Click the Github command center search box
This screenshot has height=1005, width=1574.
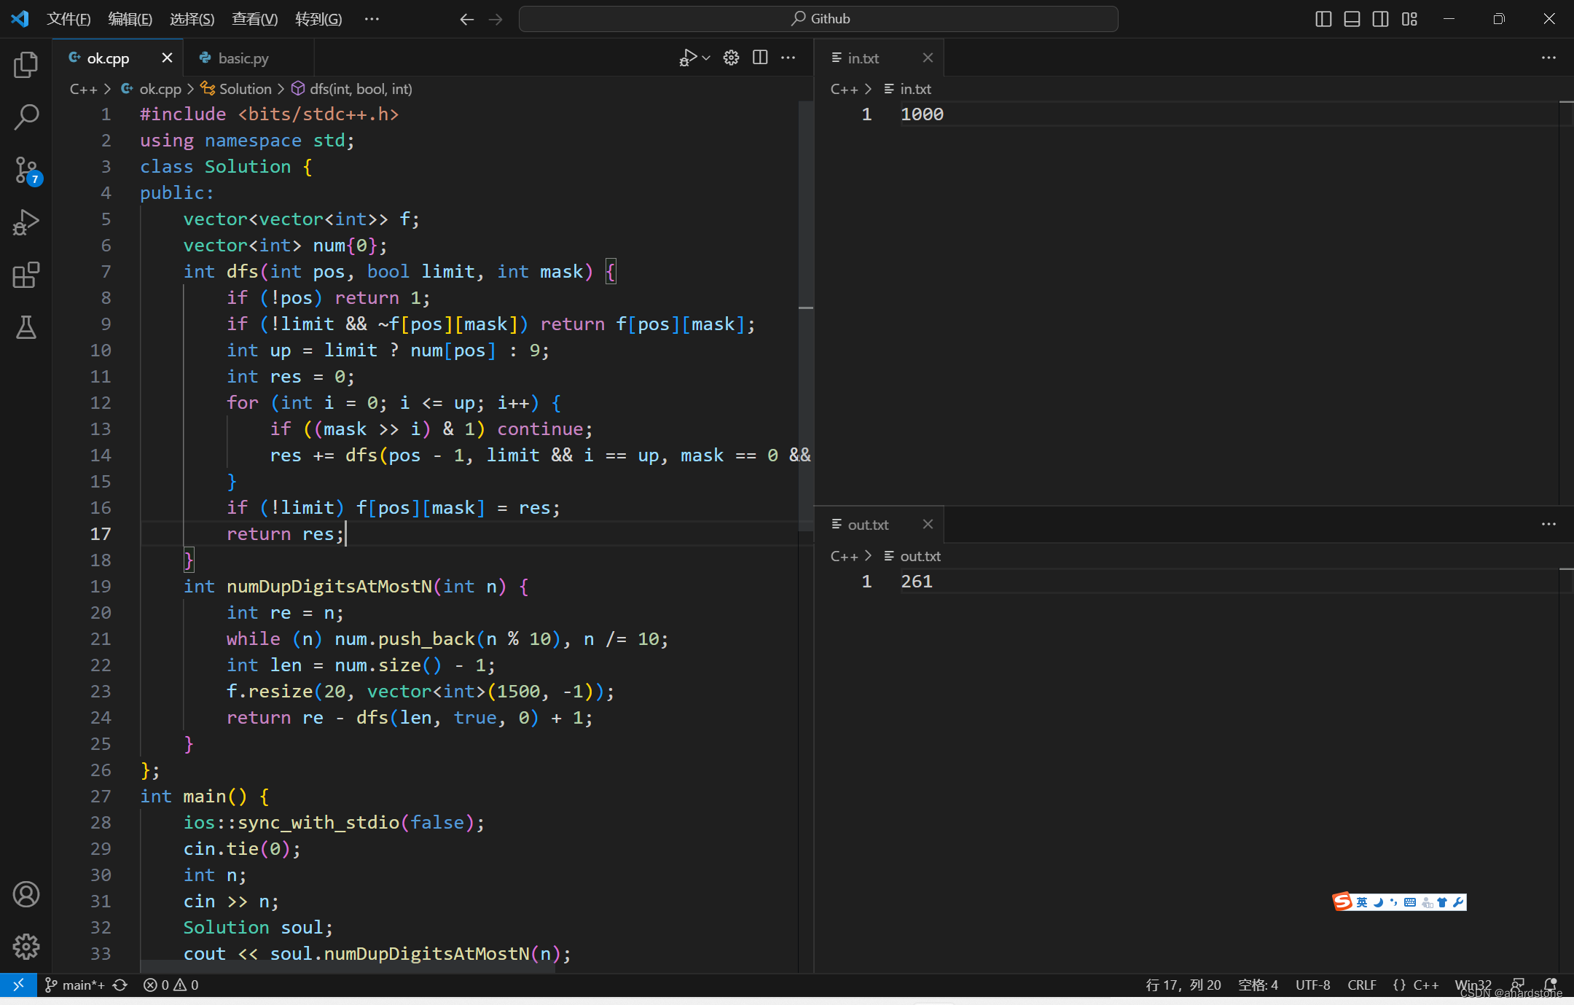(818, 19)
